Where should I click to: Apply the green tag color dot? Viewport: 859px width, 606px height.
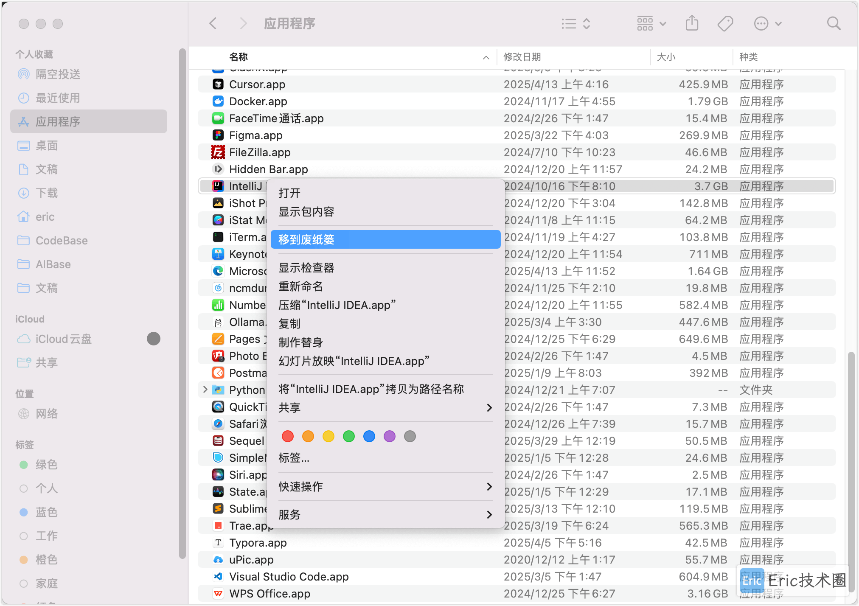349,436
